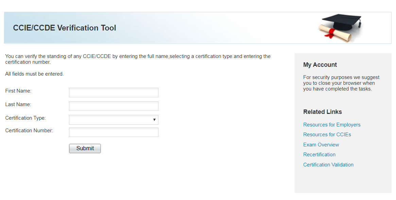This screenshot has height=200, width=396.
Task: Open the Exam Overview link
Action: point(321,144)
